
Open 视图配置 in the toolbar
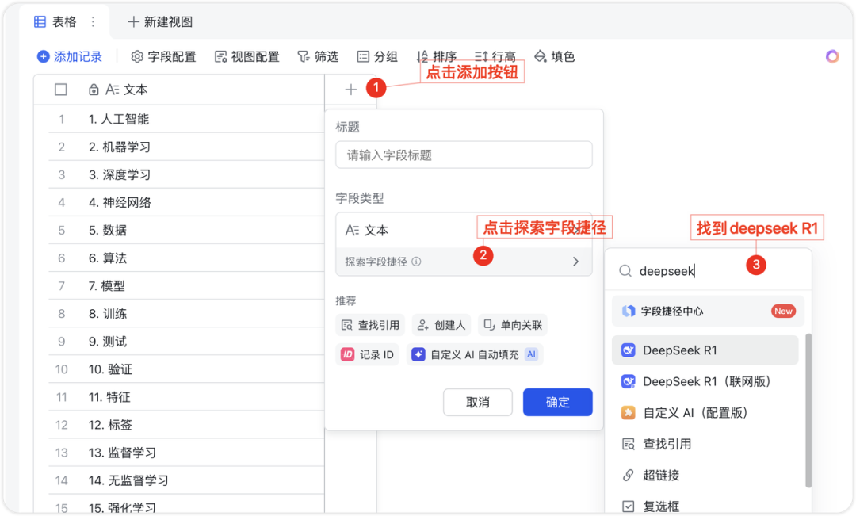(x=247, y=56)
